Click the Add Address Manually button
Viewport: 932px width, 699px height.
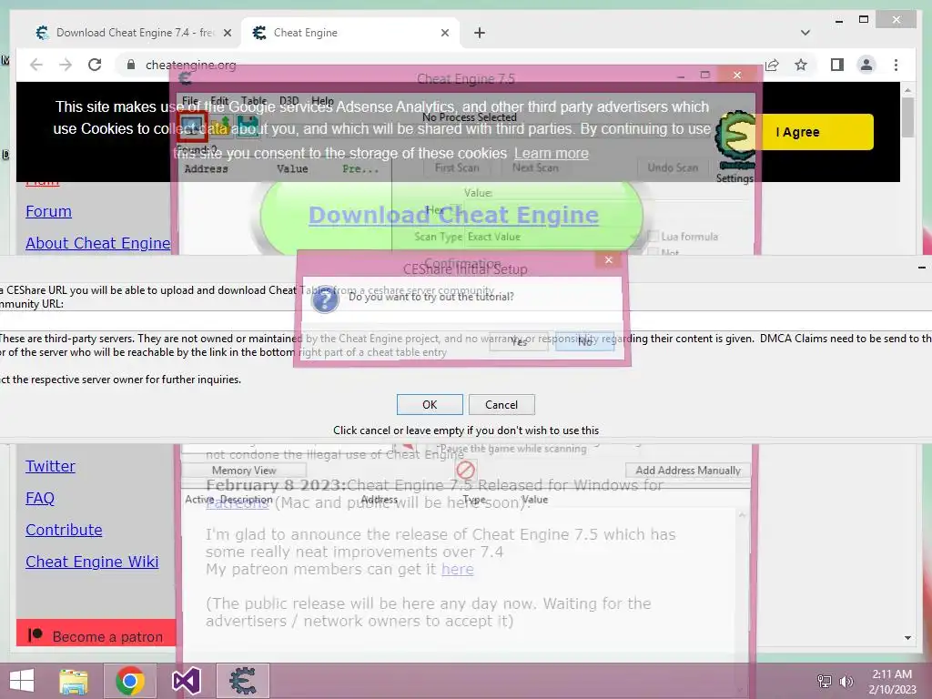tap(688, 471)
